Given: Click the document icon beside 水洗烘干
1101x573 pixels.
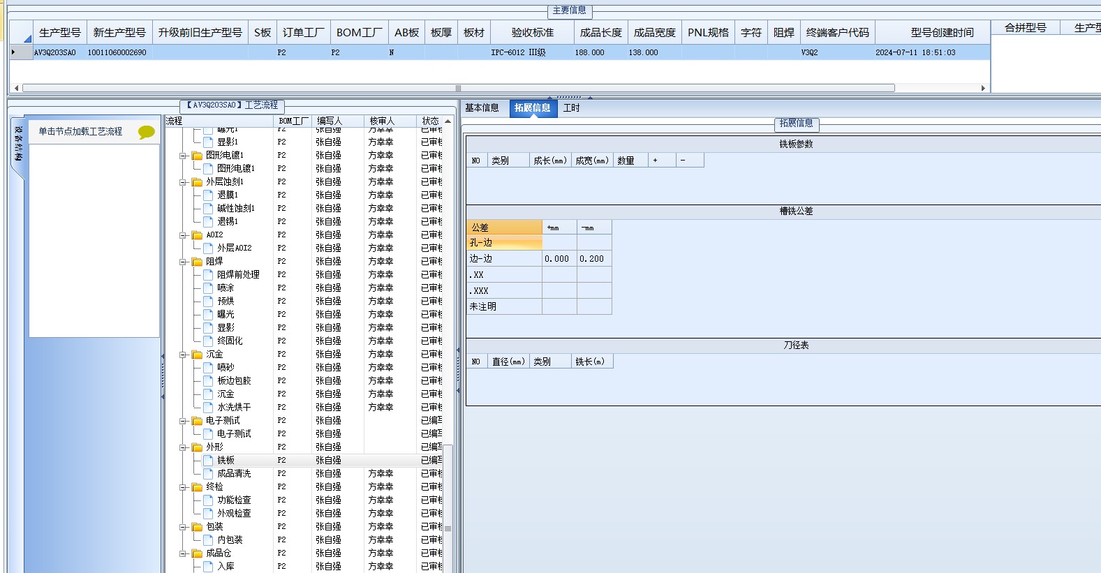Looking at the screenshot, I should coord(208,408).
